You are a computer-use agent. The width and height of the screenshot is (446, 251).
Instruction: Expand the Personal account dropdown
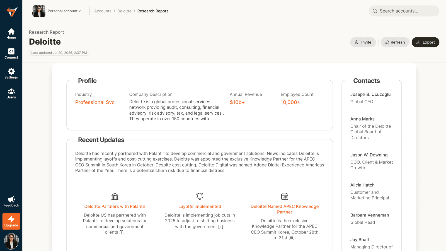pos(64,11)
